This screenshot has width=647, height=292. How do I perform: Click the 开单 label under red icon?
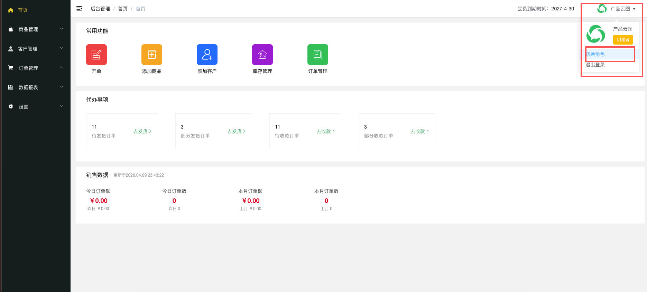(x=96, y=71)
